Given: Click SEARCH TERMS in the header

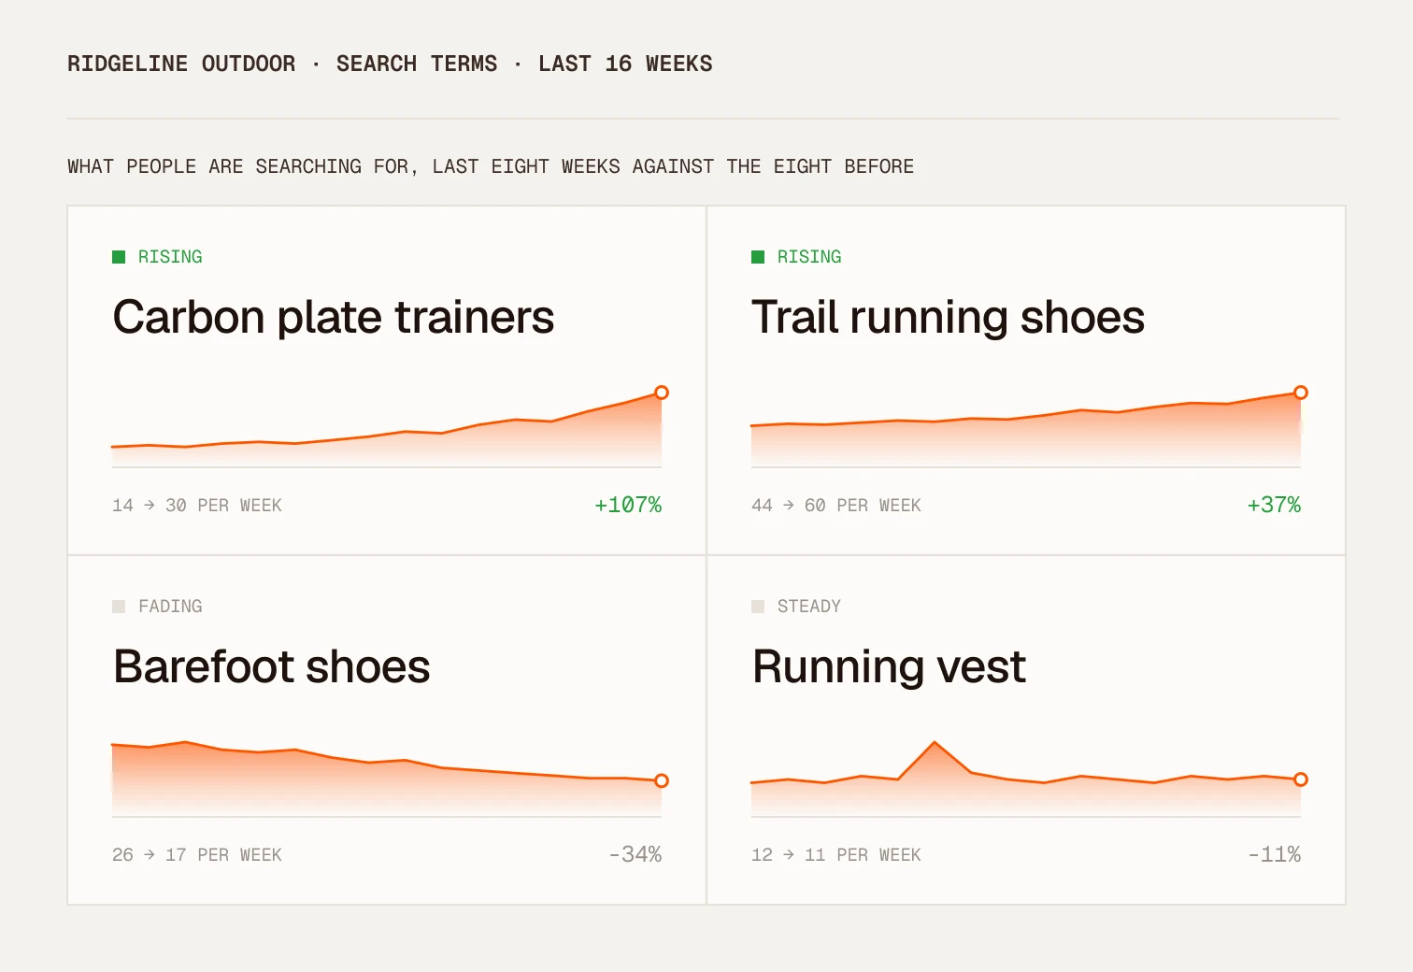Looking at the screenshot, I should (x=417, y=64).
